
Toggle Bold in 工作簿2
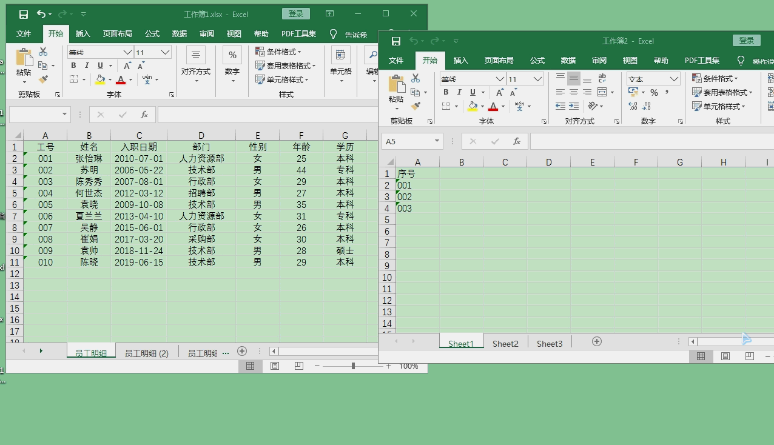point(446,92)
